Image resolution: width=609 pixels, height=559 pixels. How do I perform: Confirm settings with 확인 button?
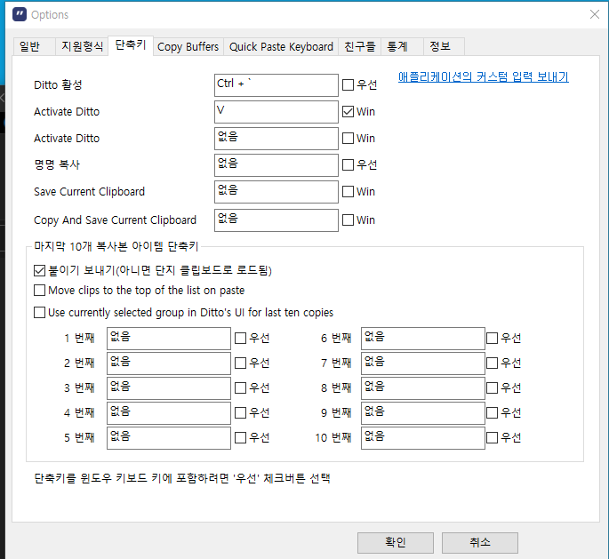tap(396, 542)
